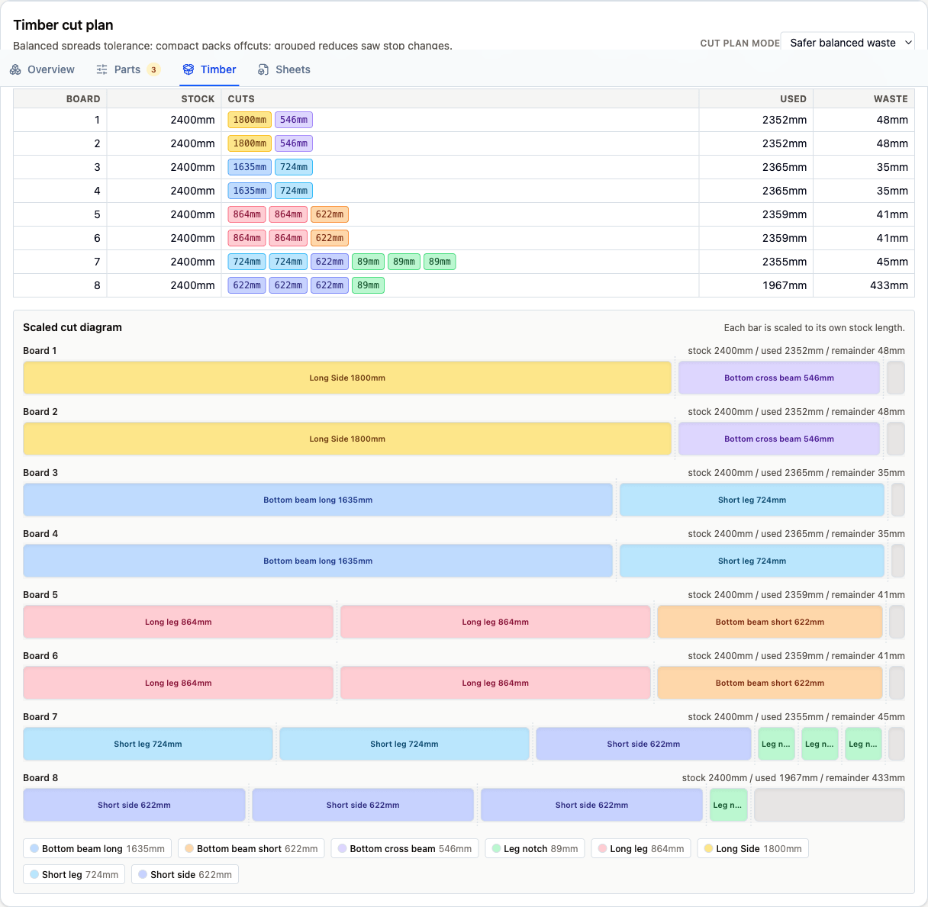Click the 622mm chip in board 5 row
This screenshot has width=928, height=907.
click(330, 214)
